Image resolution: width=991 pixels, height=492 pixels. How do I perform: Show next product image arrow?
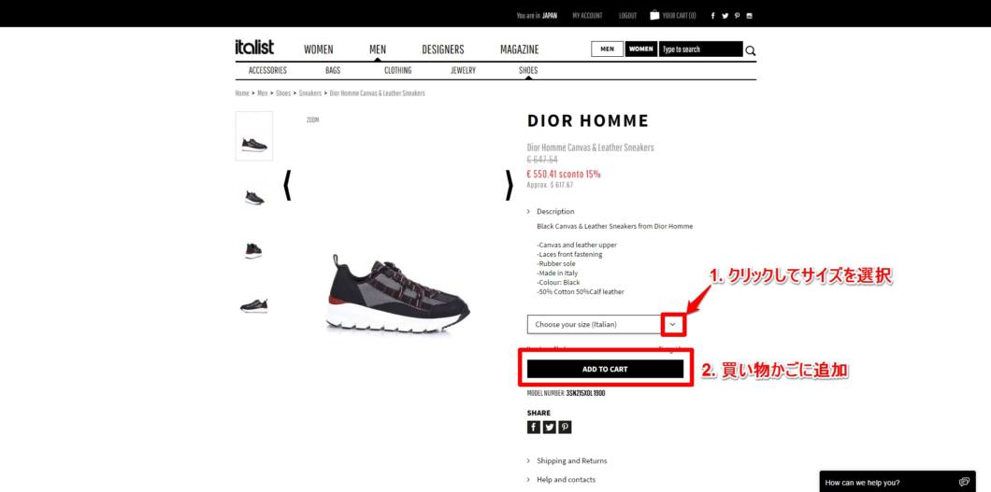point(510,186)
